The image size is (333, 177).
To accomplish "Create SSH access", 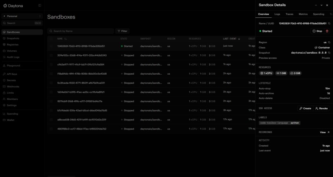I will click(x=305, y=109).
